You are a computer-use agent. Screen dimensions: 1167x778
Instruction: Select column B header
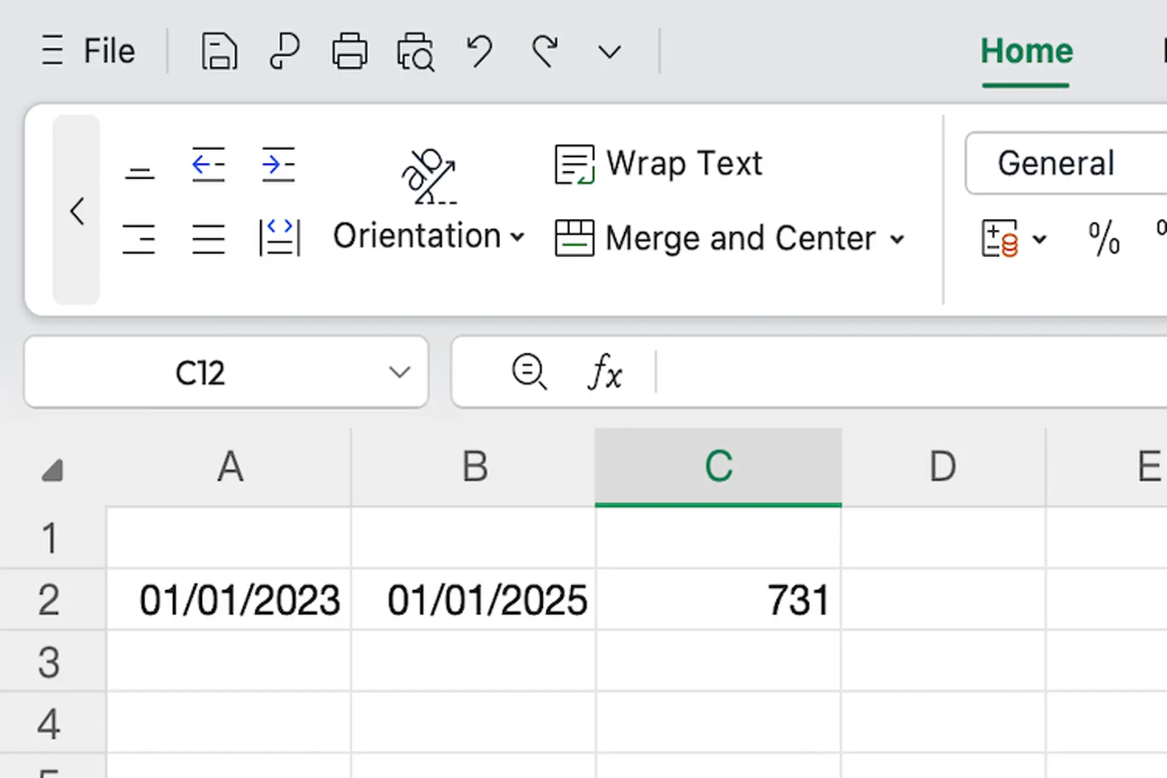[473, 467]
